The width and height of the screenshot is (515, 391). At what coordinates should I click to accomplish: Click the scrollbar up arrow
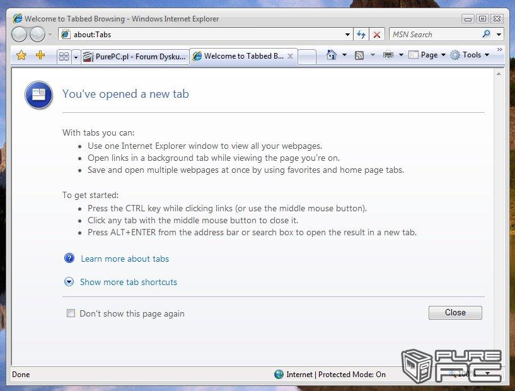coord(499,74)
